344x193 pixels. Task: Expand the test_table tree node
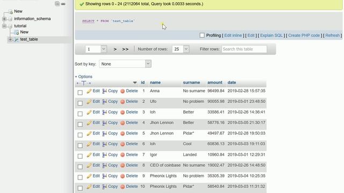10,40
